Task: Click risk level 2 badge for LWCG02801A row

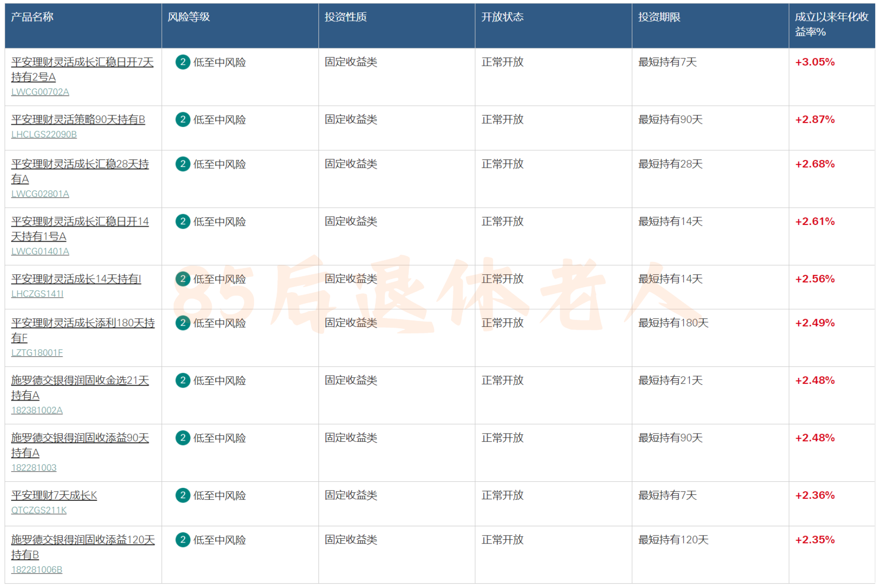Action: click(x=183, y=164)
